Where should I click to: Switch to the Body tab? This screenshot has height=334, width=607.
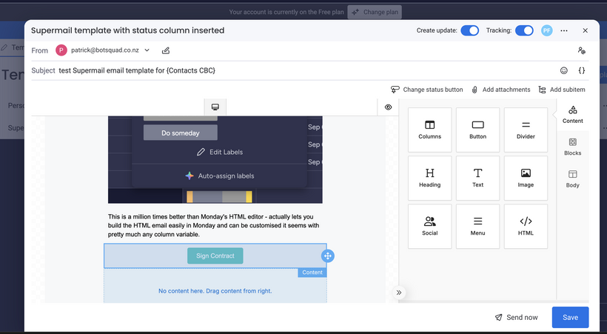[572, 179]
